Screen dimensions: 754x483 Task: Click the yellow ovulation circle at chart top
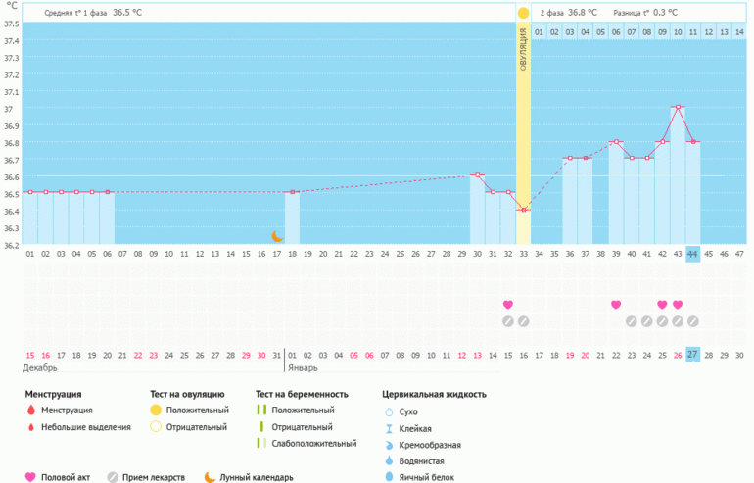point(523,13)
